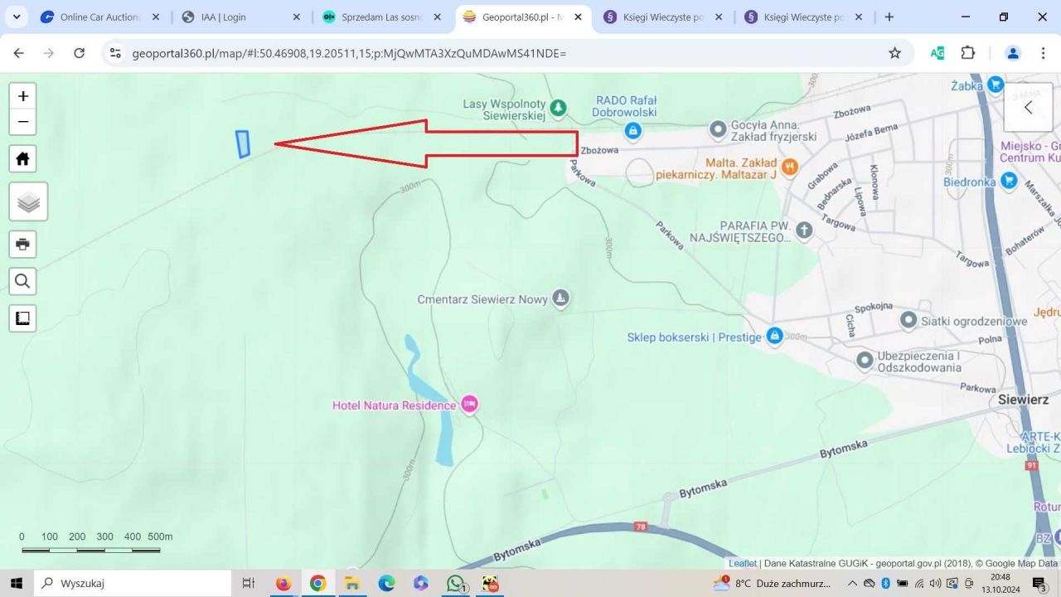Click the address bar URL
1061x597 pixels.
click(349, 53)
